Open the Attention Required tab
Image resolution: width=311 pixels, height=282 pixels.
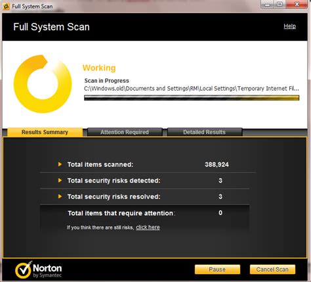point(125,132)
